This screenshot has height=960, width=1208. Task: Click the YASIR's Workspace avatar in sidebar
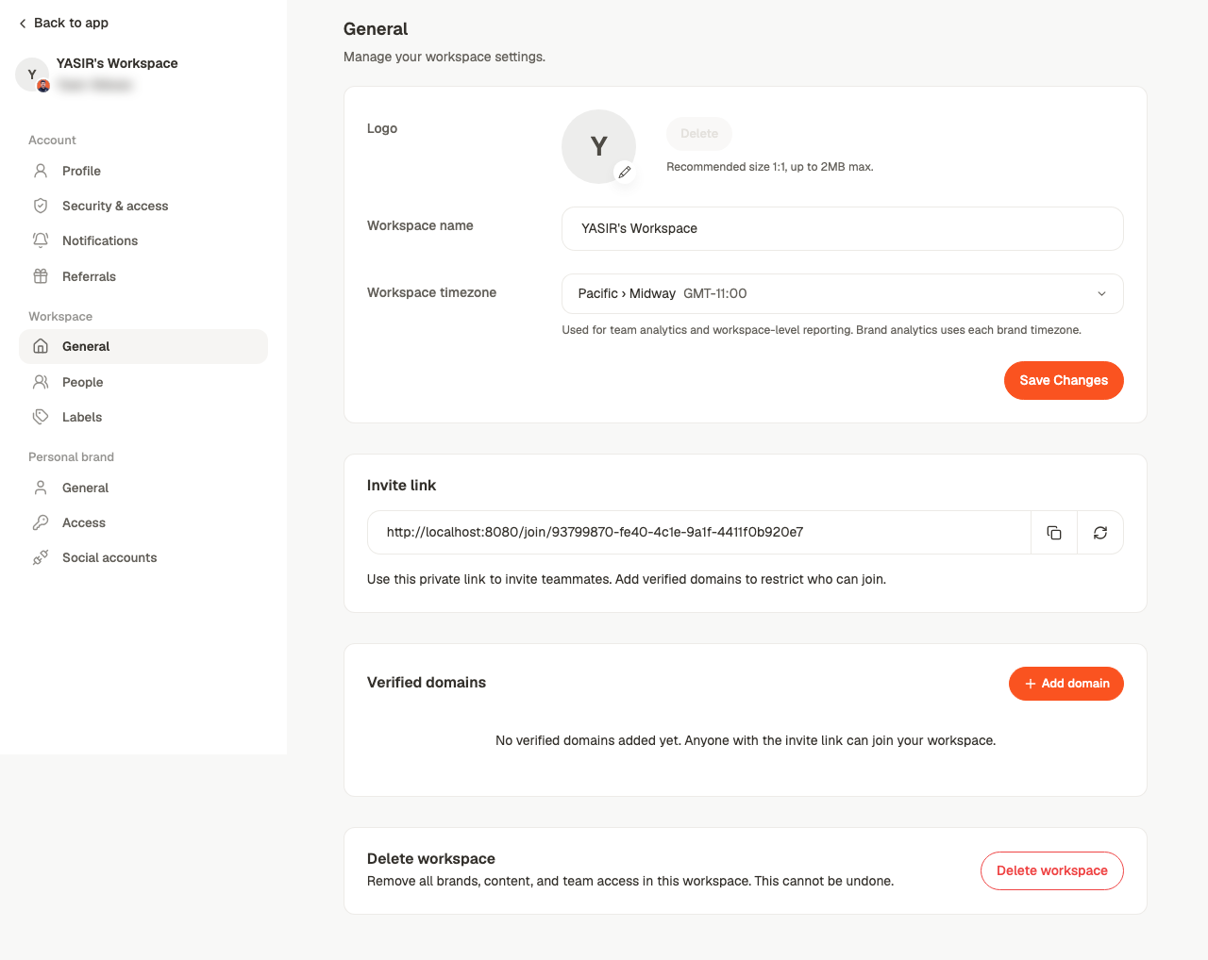32,74
